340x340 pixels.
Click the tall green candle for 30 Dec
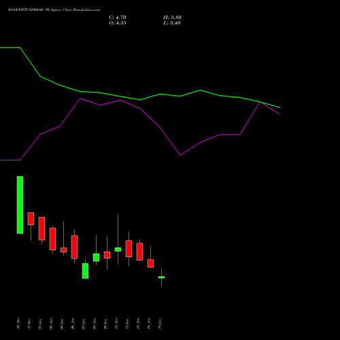click(20, 205)
